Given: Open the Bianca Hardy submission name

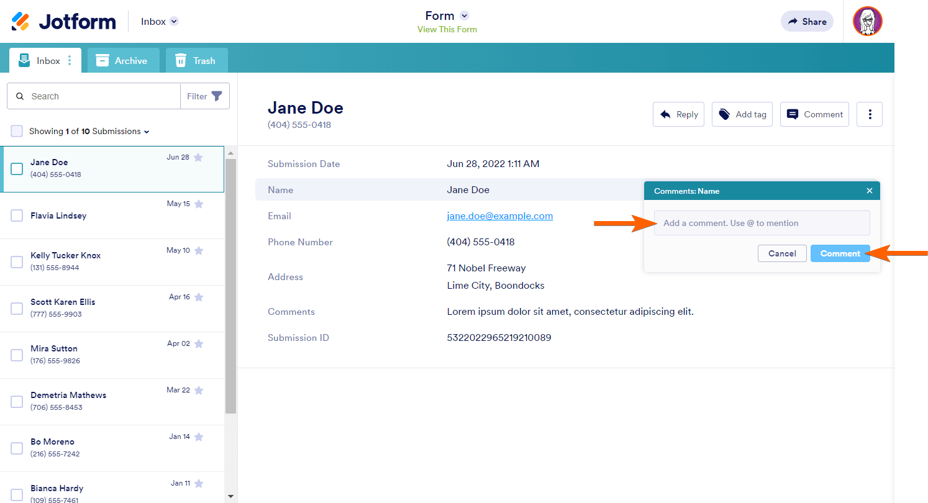Looking at the screenshot, I should coord(57,488).
